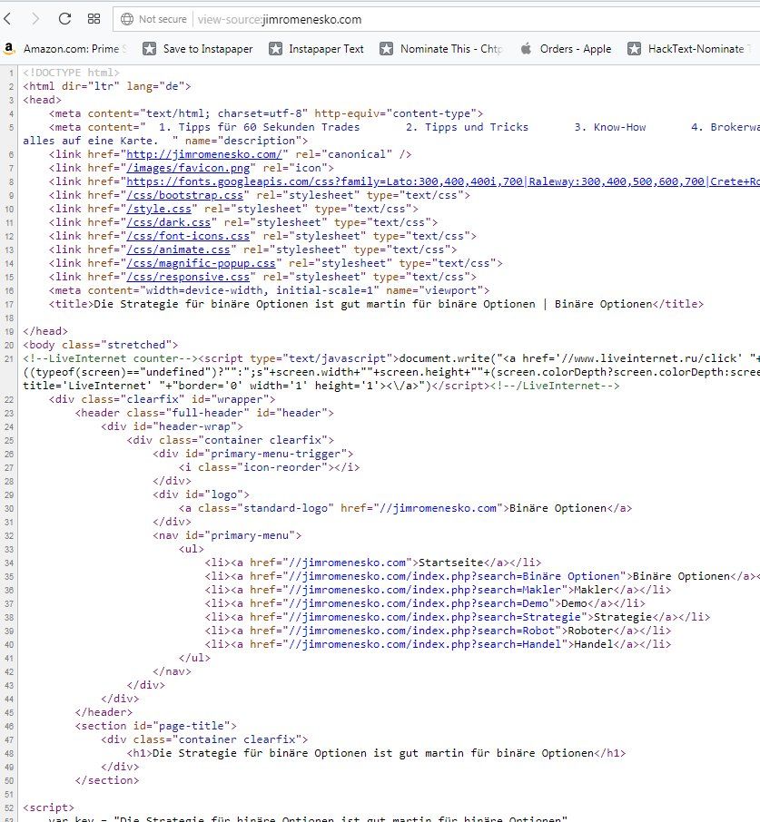Click the Not secure label

point(163,19)
